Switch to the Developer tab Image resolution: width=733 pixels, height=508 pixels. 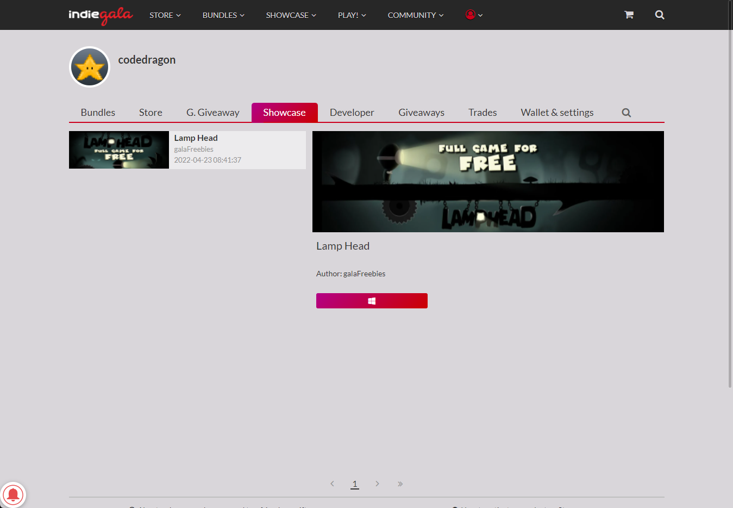pyautogui.click(x=352, y=113)
